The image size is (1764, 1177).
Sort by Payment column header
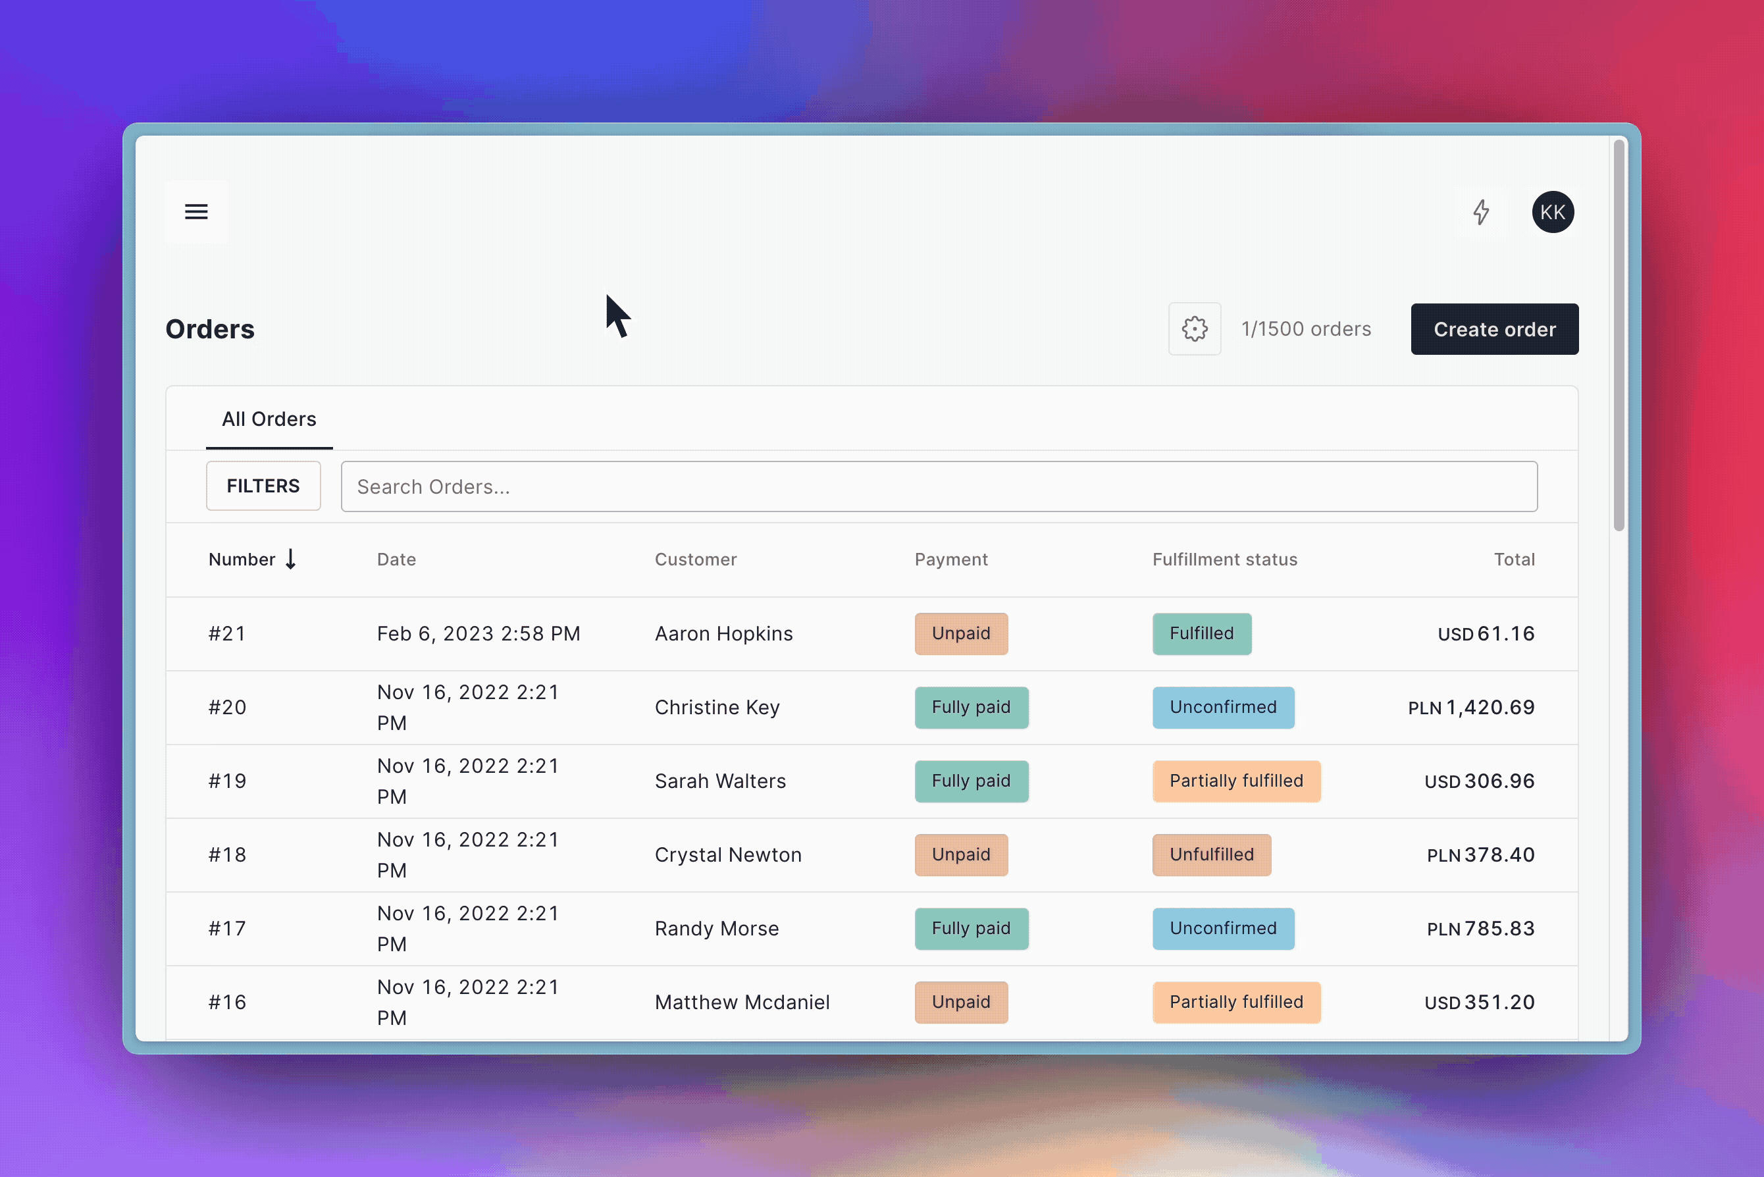click(950, 560)
